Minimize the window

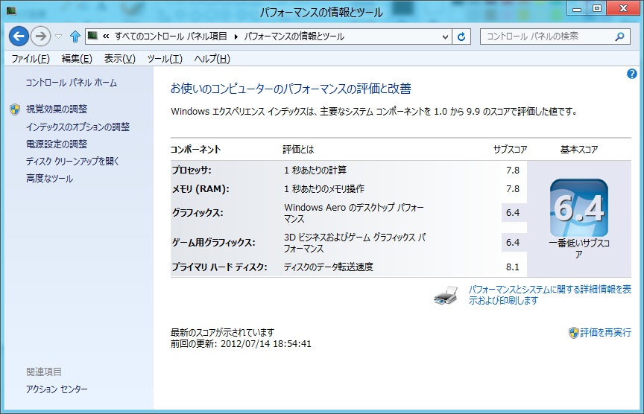(577, 8)
